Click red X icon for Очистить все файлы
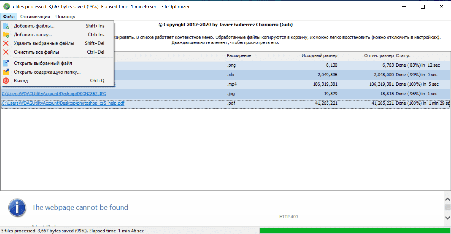The image size is (451, 234). pos(6,52)
